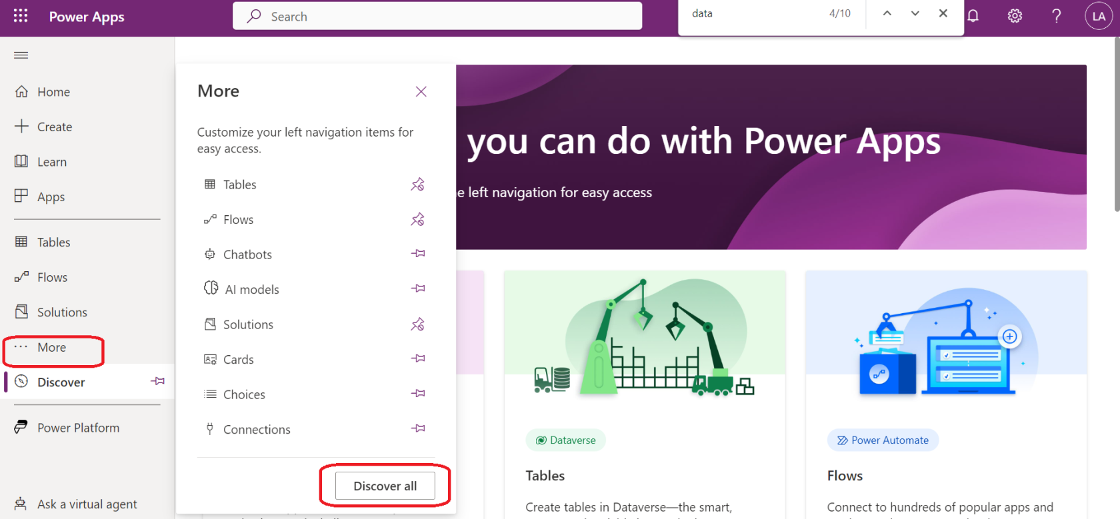The width and height of the screenshot is (1120, 519).
Task: Click the Tables card illustration
Action: pyautogui.click(x=645, y=338)
